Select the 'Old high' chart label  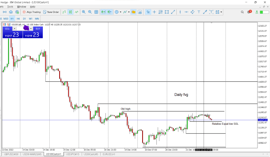point(126,109)
